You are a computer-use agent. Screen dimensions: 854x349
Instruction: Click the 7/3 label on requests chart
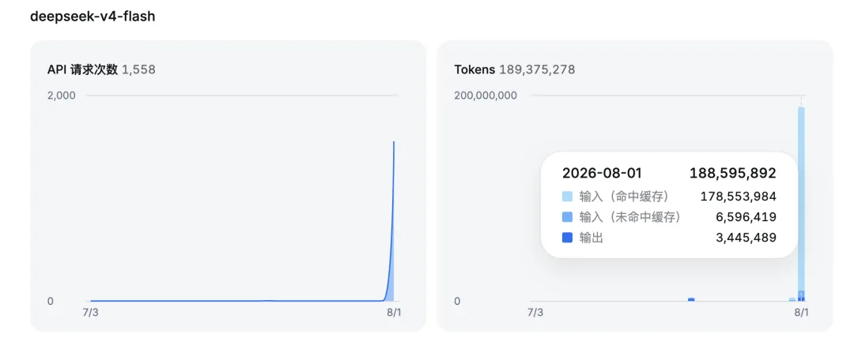pos(90,313)
